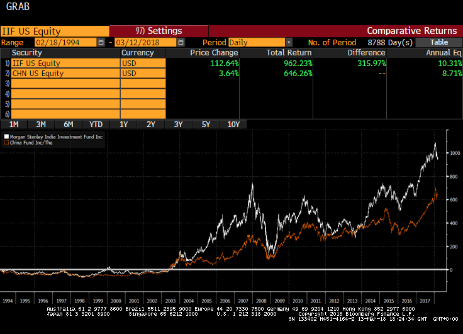The image size is (463, 334).
Task: Click orange legend swatch for China Fund
Action: [6, 143]
